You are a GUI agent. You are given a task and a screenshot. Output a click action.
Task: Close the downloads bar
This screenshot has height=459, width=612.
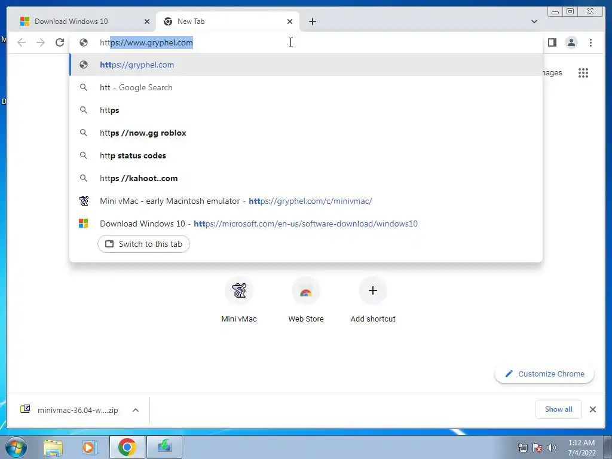click(592, 409)
